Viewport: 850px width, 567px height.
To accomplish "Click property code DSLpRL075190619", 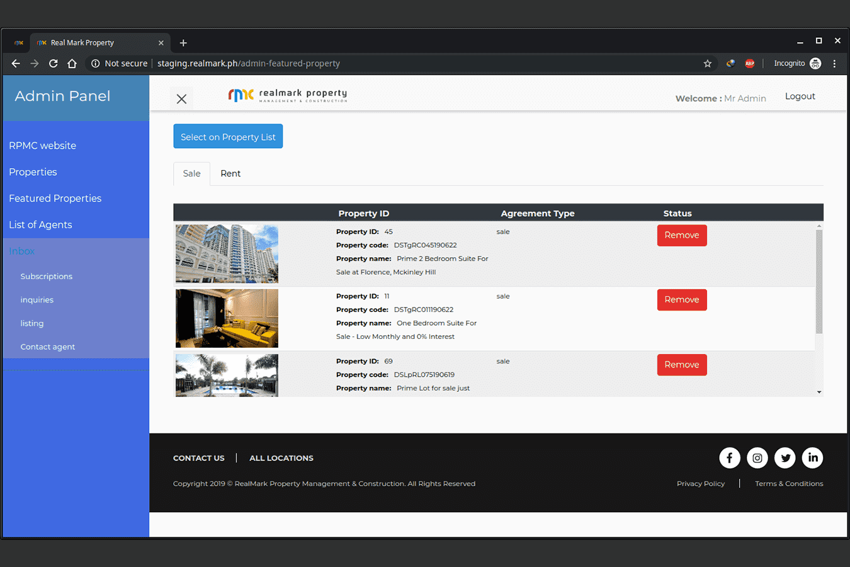I will tap(424, 375).
